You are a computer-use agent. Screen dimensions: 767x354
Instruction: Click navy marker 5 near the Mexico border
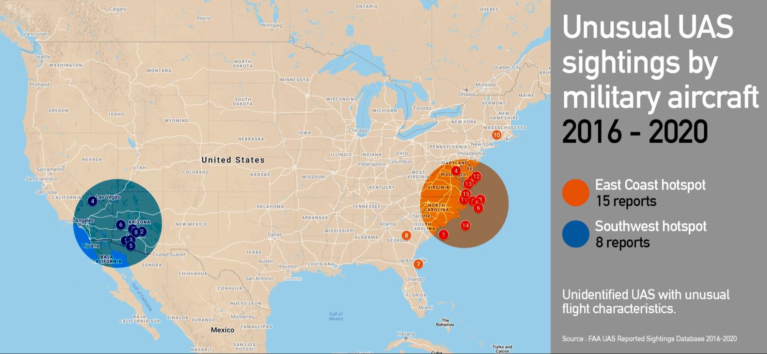click(x=130, y=246)
